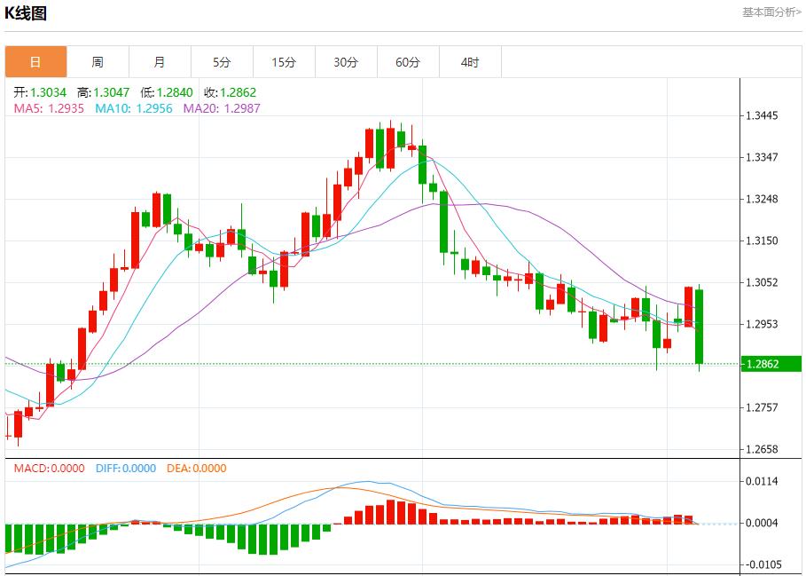Select the 日 daily chart tab
Viewport: 806px width, 576px height.
pos(35,62)
